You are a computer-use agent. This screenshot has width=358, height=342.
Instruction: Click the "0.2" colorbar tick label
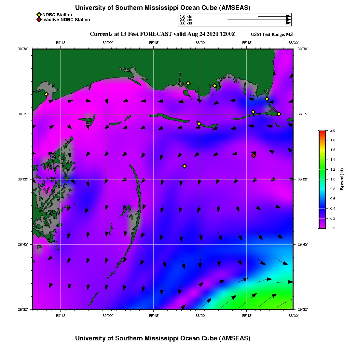click(333, 219)
